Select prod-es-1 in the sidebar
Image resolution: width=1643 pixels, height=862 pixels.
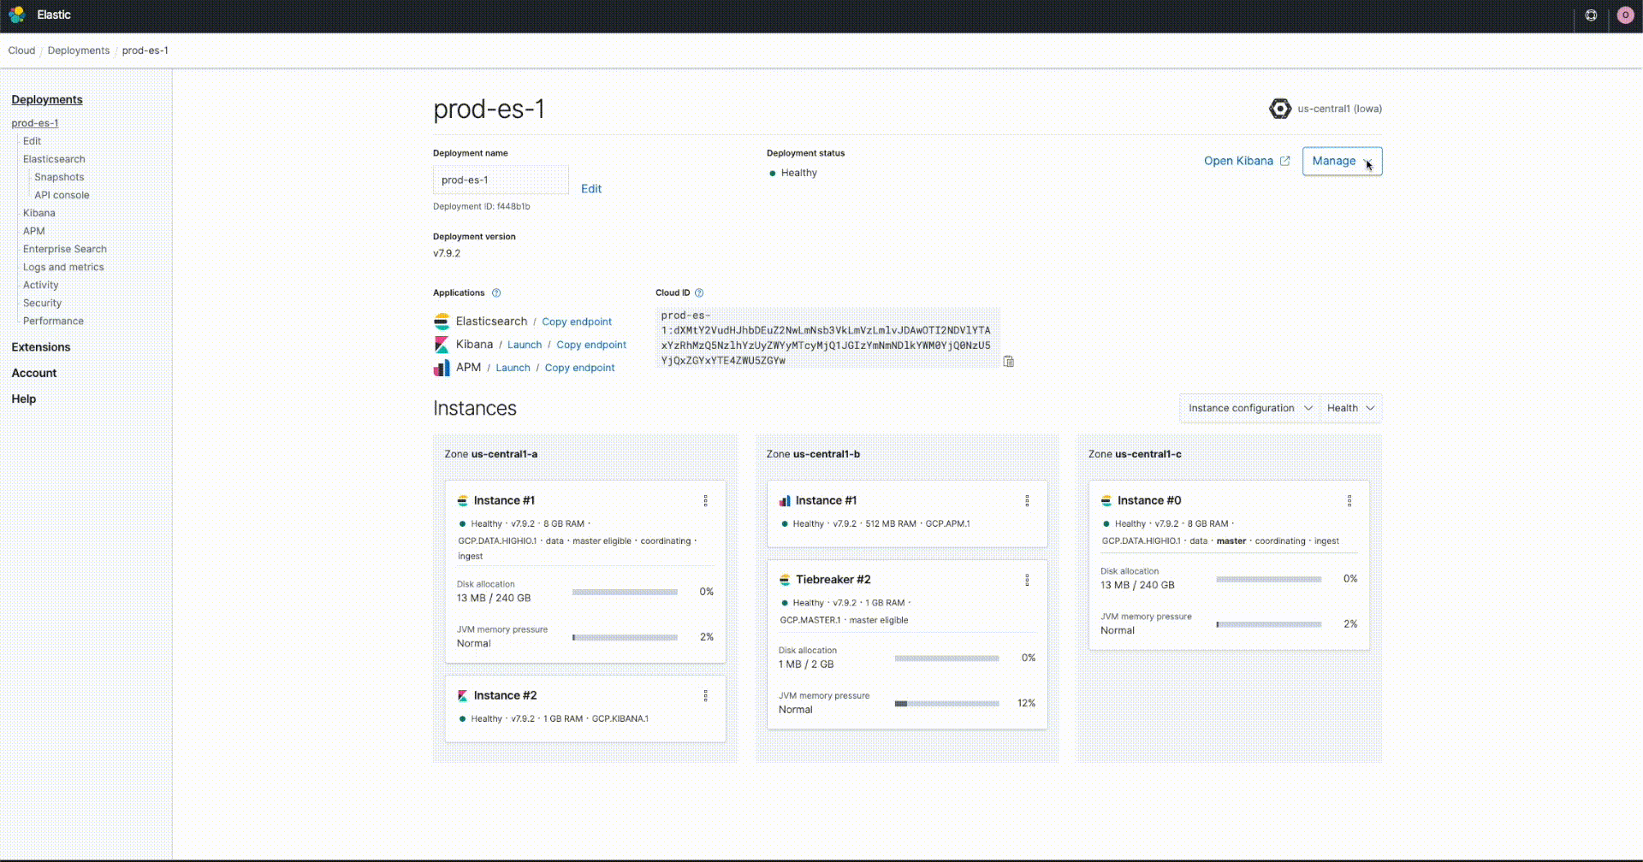[35, 123]
